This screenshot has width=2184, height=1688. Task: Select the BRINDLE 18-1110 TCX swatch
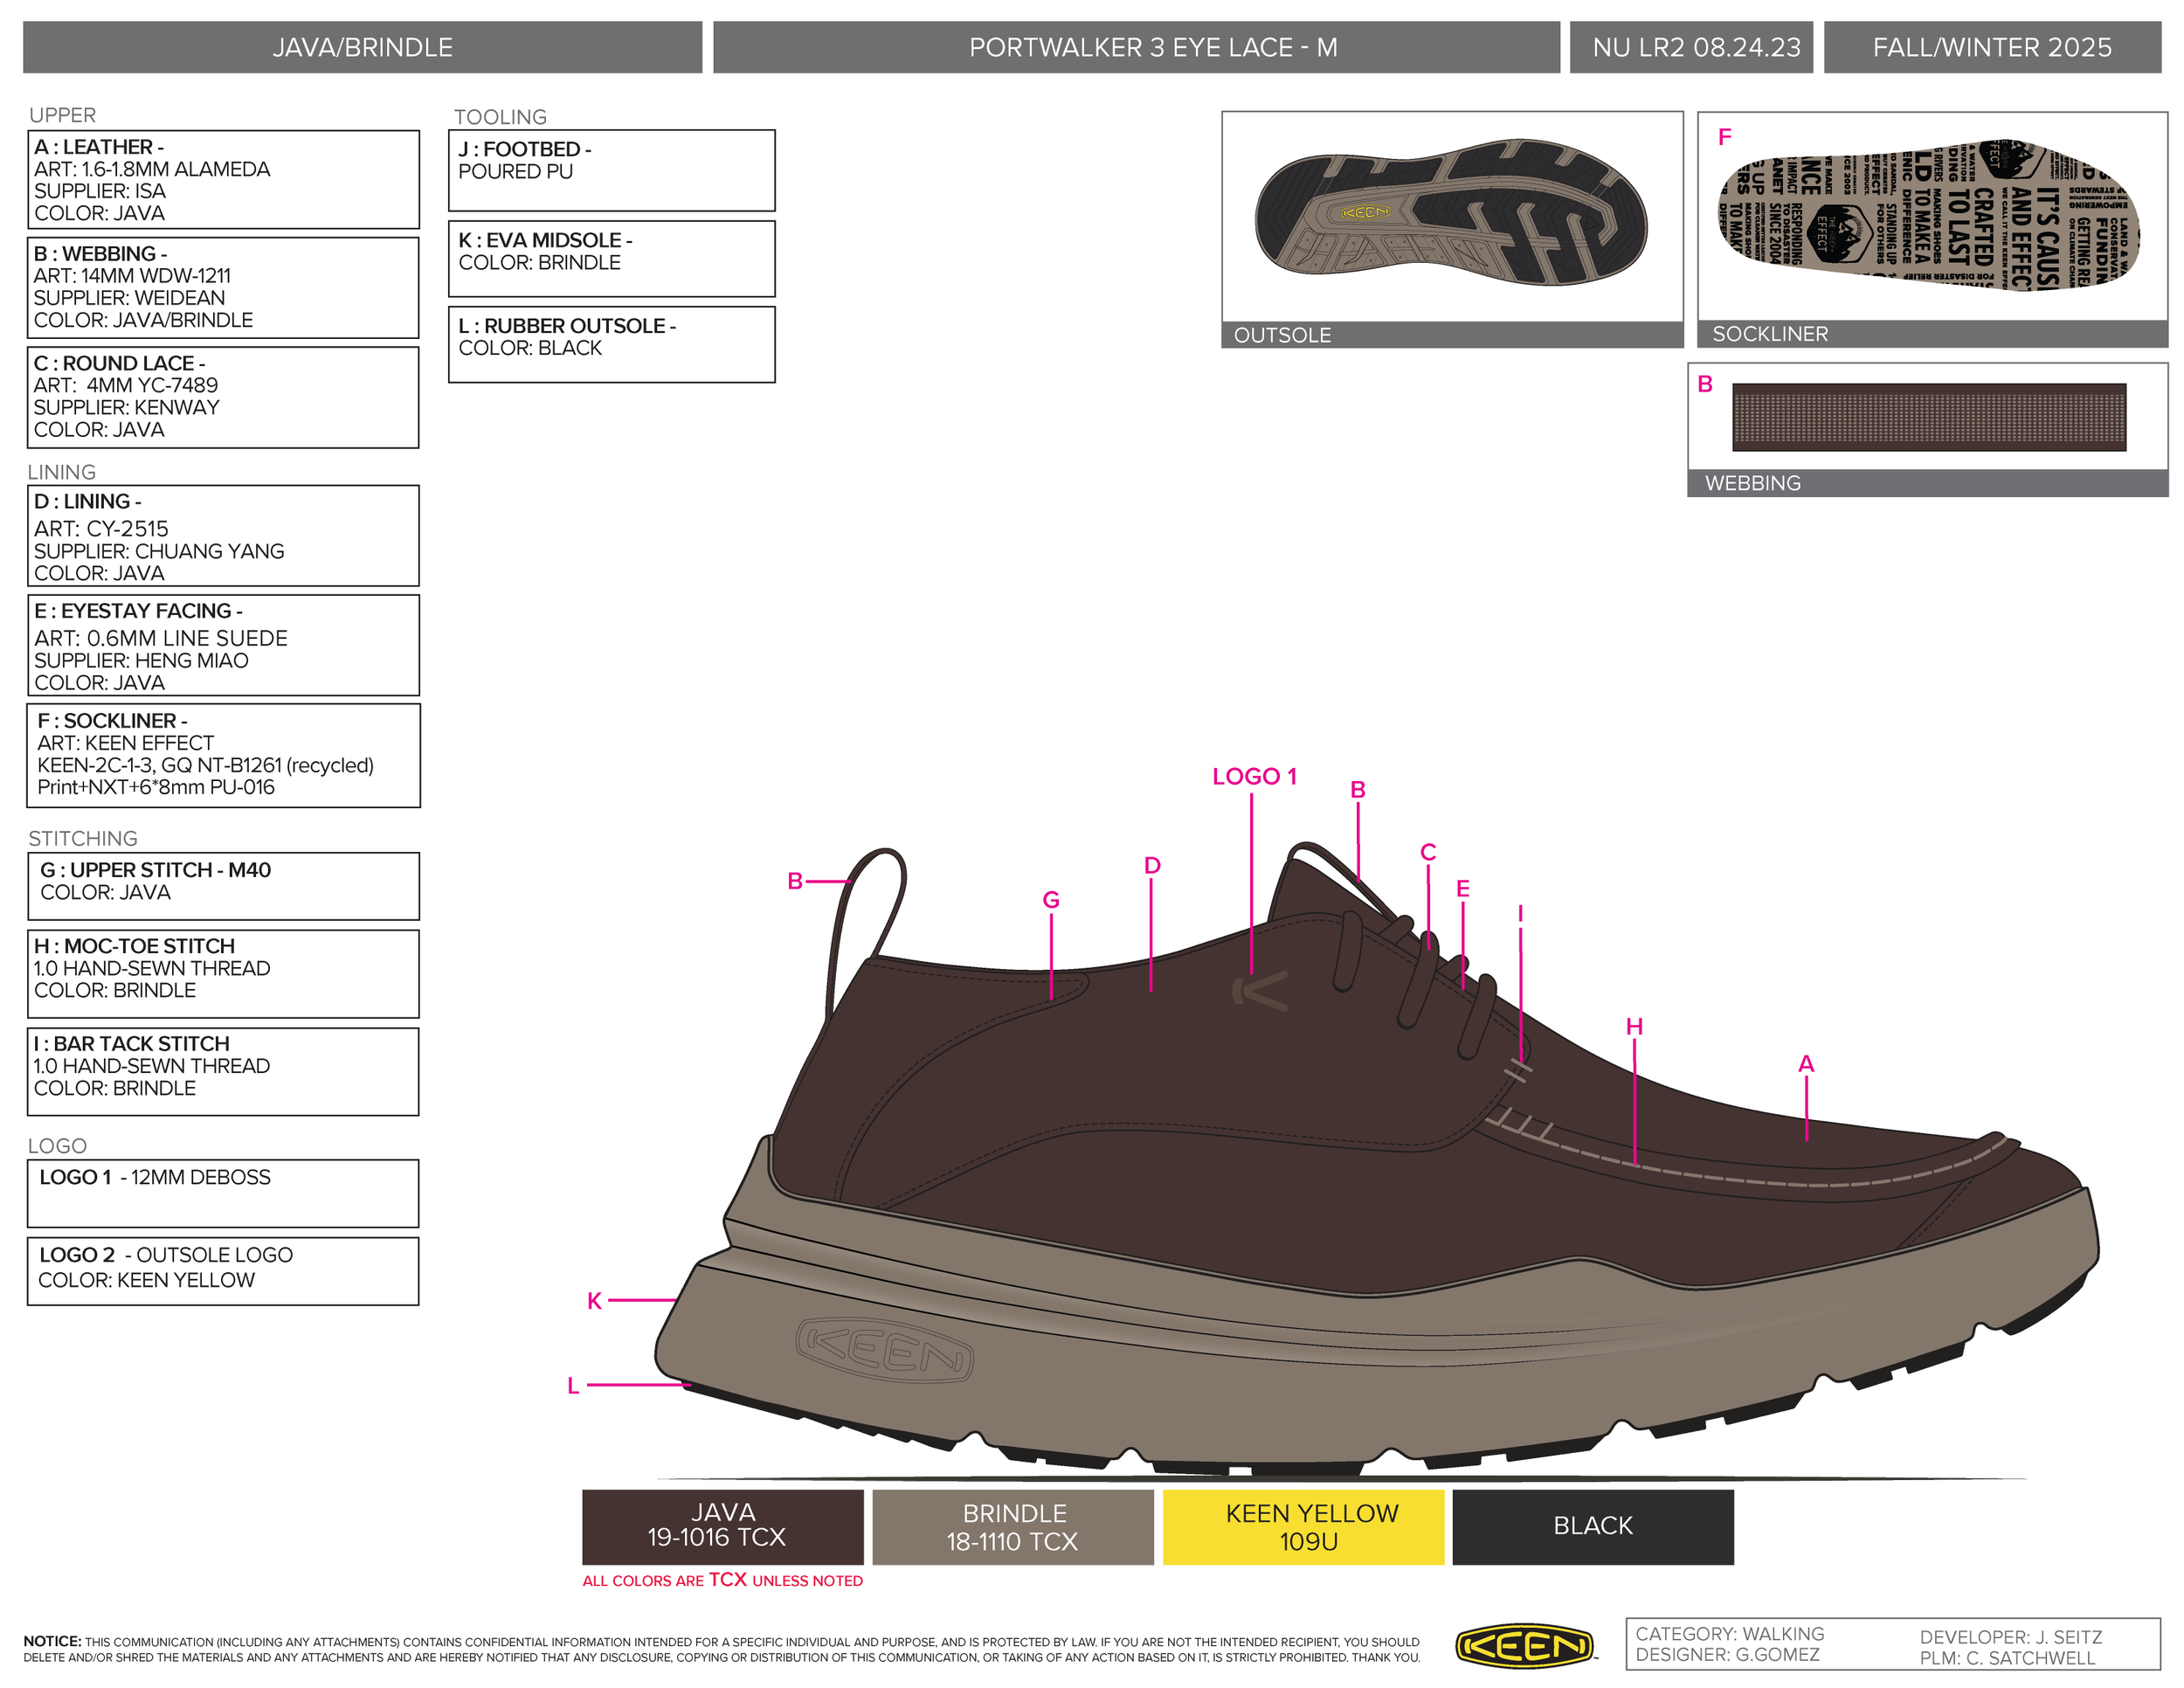1012,1526
